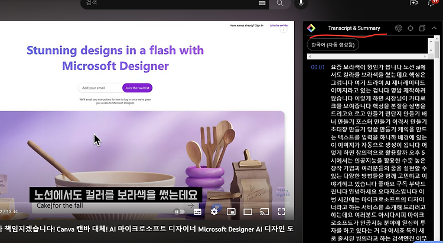
Task: Open the on-screen keyboard icon in search bar
Action: (262, 3)
